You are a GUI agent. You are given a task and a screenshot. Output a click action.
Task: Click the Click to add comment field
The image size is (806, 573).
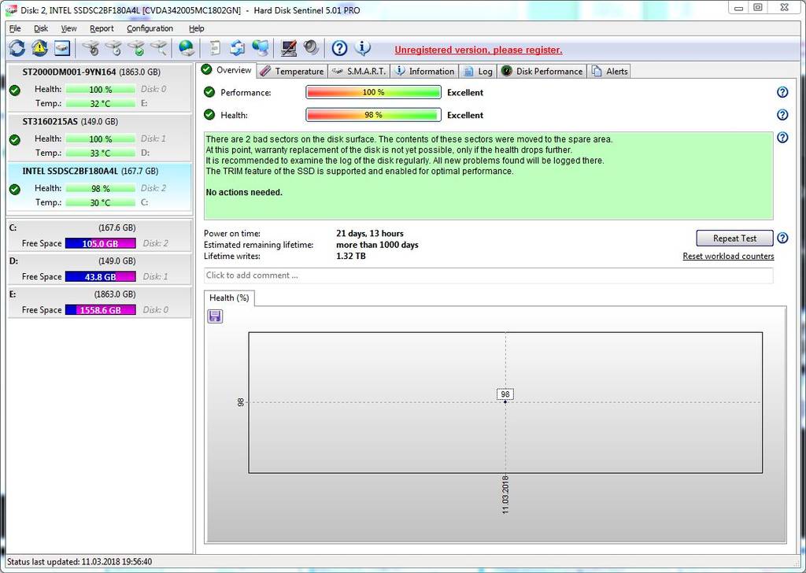(488, 275)
